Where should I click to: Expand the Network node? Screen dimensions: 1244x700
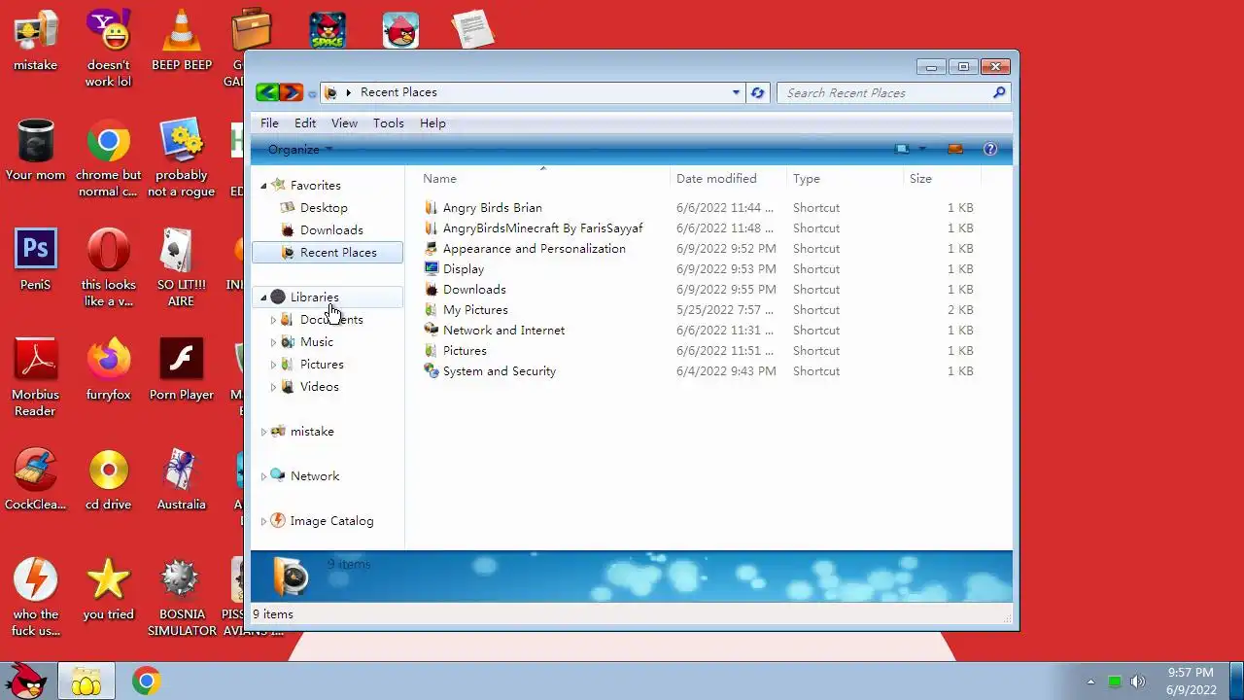point(263,476)
